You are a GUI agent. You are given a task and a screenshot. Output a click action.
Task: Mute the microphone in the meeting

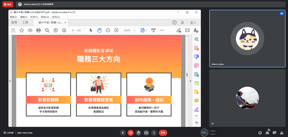pos(123,133)
